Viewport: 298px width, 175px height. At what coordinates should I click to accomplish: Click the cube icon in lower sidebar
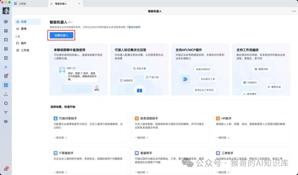[6, 104]
